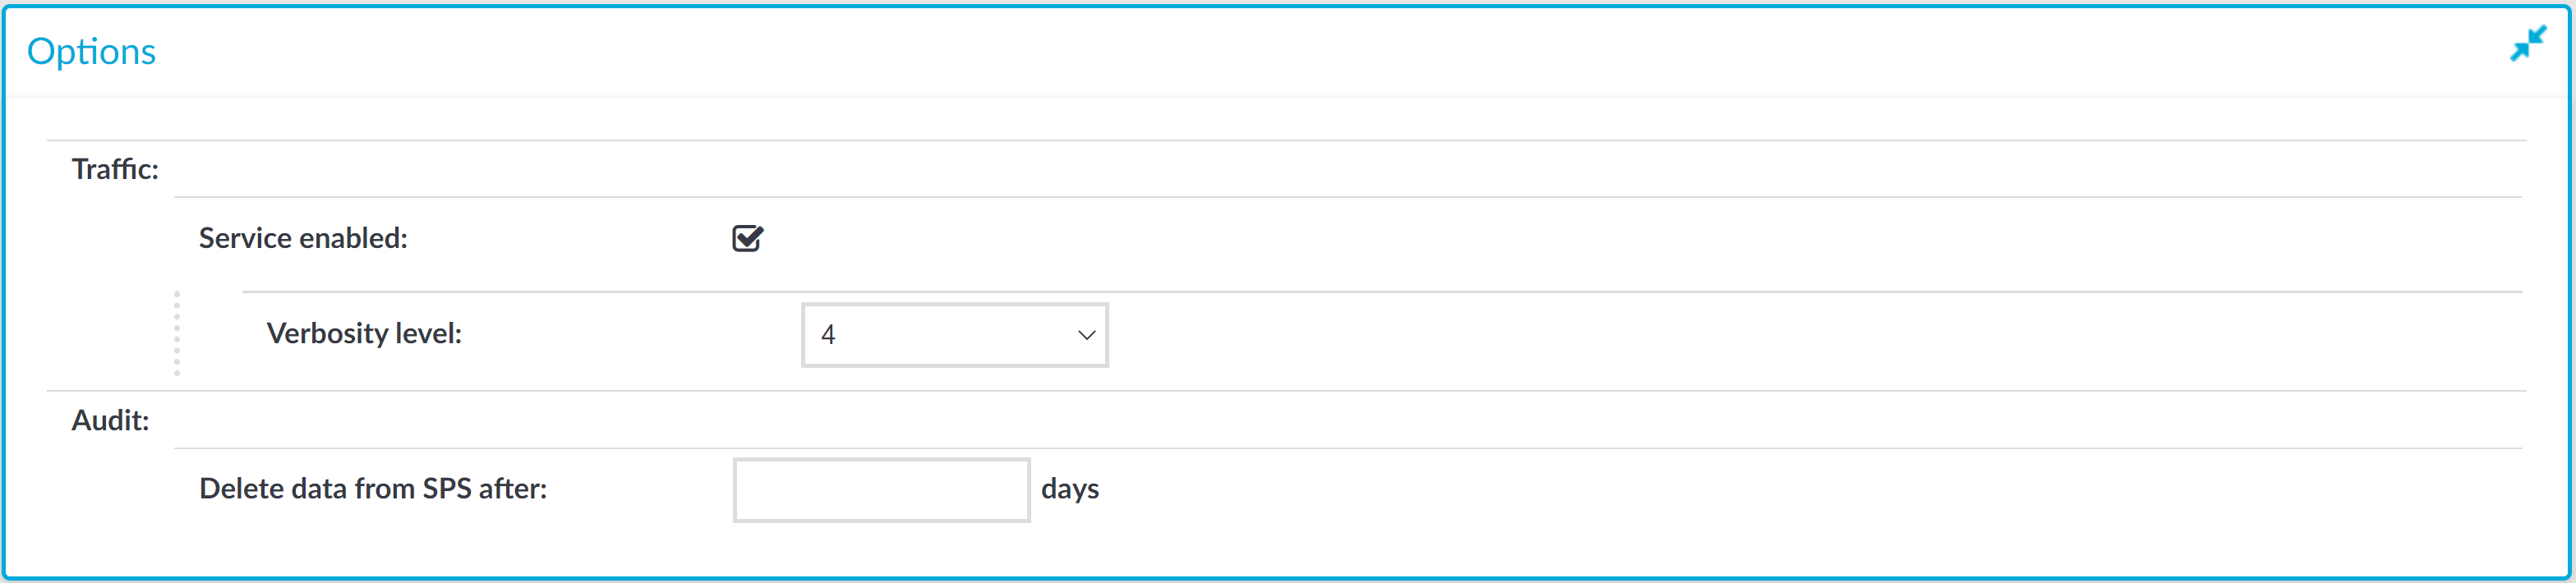Open the Verbosity level dropdown
This screenshot has width=2576, height=583.
(x=954, y=335)
